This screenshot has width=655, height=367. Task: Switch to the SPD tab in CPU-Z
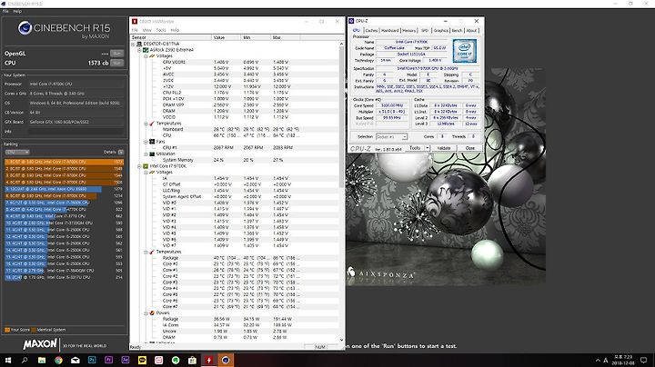point(425,31)
